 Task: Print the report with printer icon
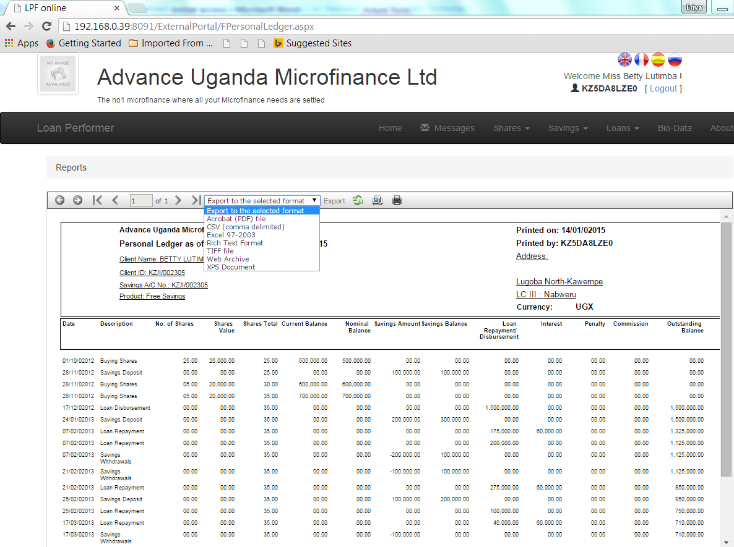pos(397,200)
